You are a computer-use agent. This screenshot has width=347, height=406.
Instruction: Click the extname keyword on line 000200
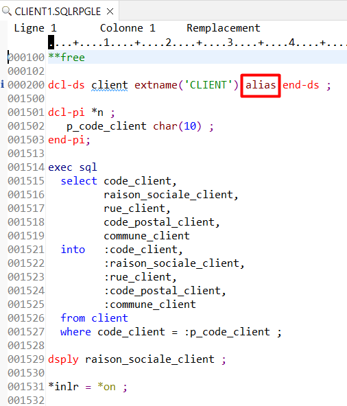click(x=156, y=85)
